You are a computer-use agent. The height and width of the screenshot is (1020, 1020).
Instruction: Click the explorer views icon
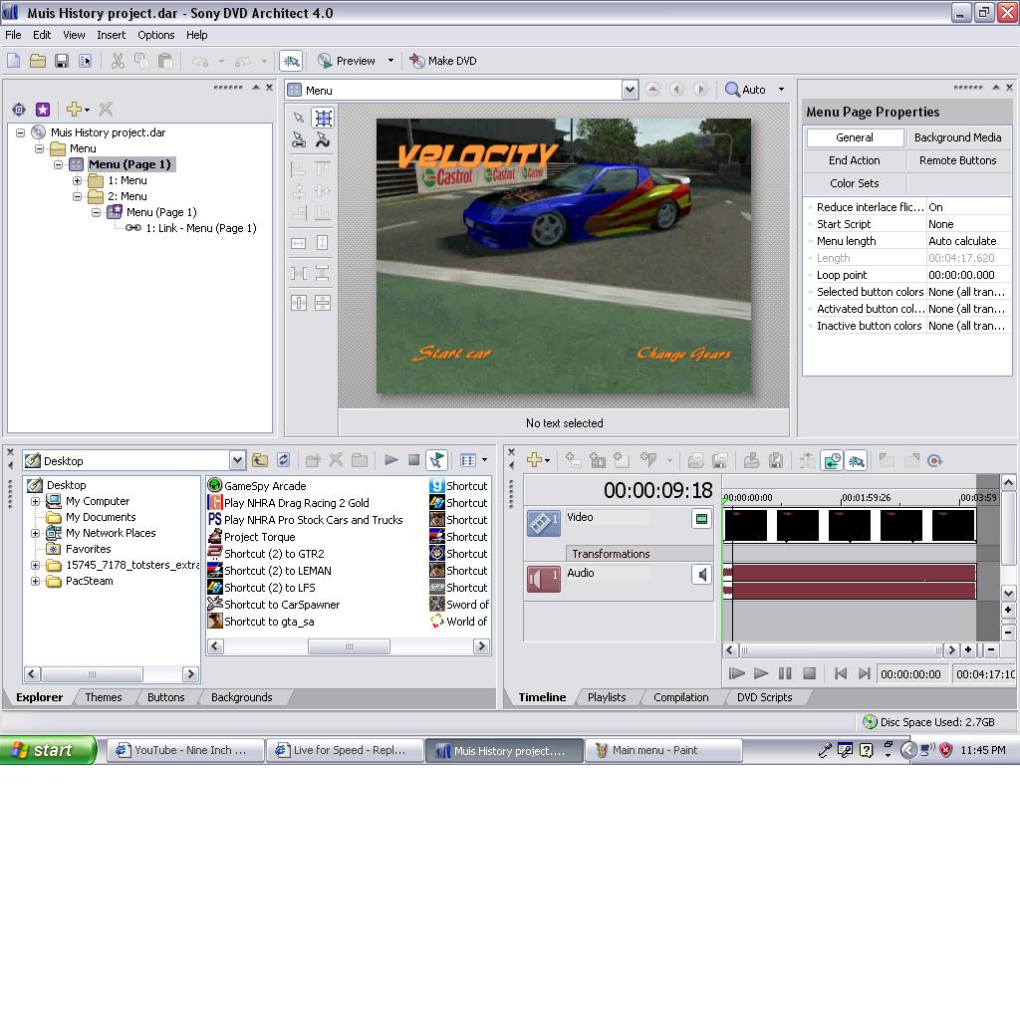coord(468,460)
